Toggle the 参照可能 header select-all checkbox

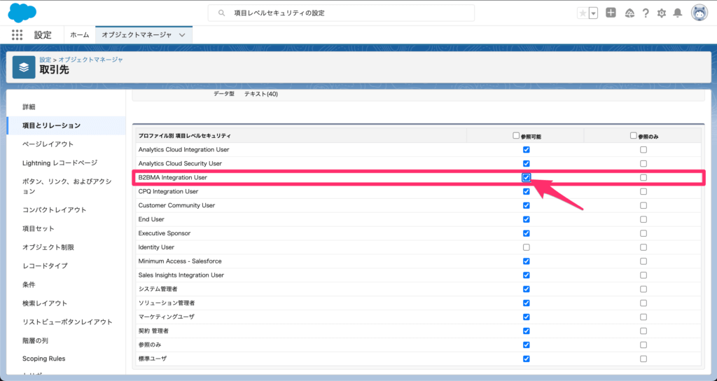click(x=516, y=135)
